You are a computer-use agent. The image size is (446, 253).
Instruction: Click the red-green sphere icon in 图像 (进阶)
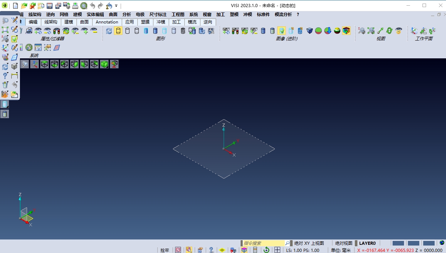tap(319, 31)
